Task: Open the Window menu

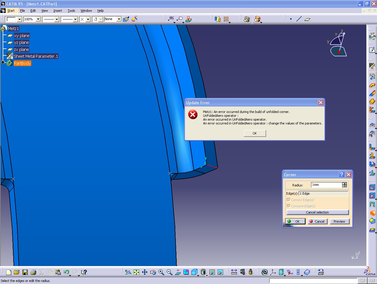Action: pyautogui.click(x=86, y=11)
